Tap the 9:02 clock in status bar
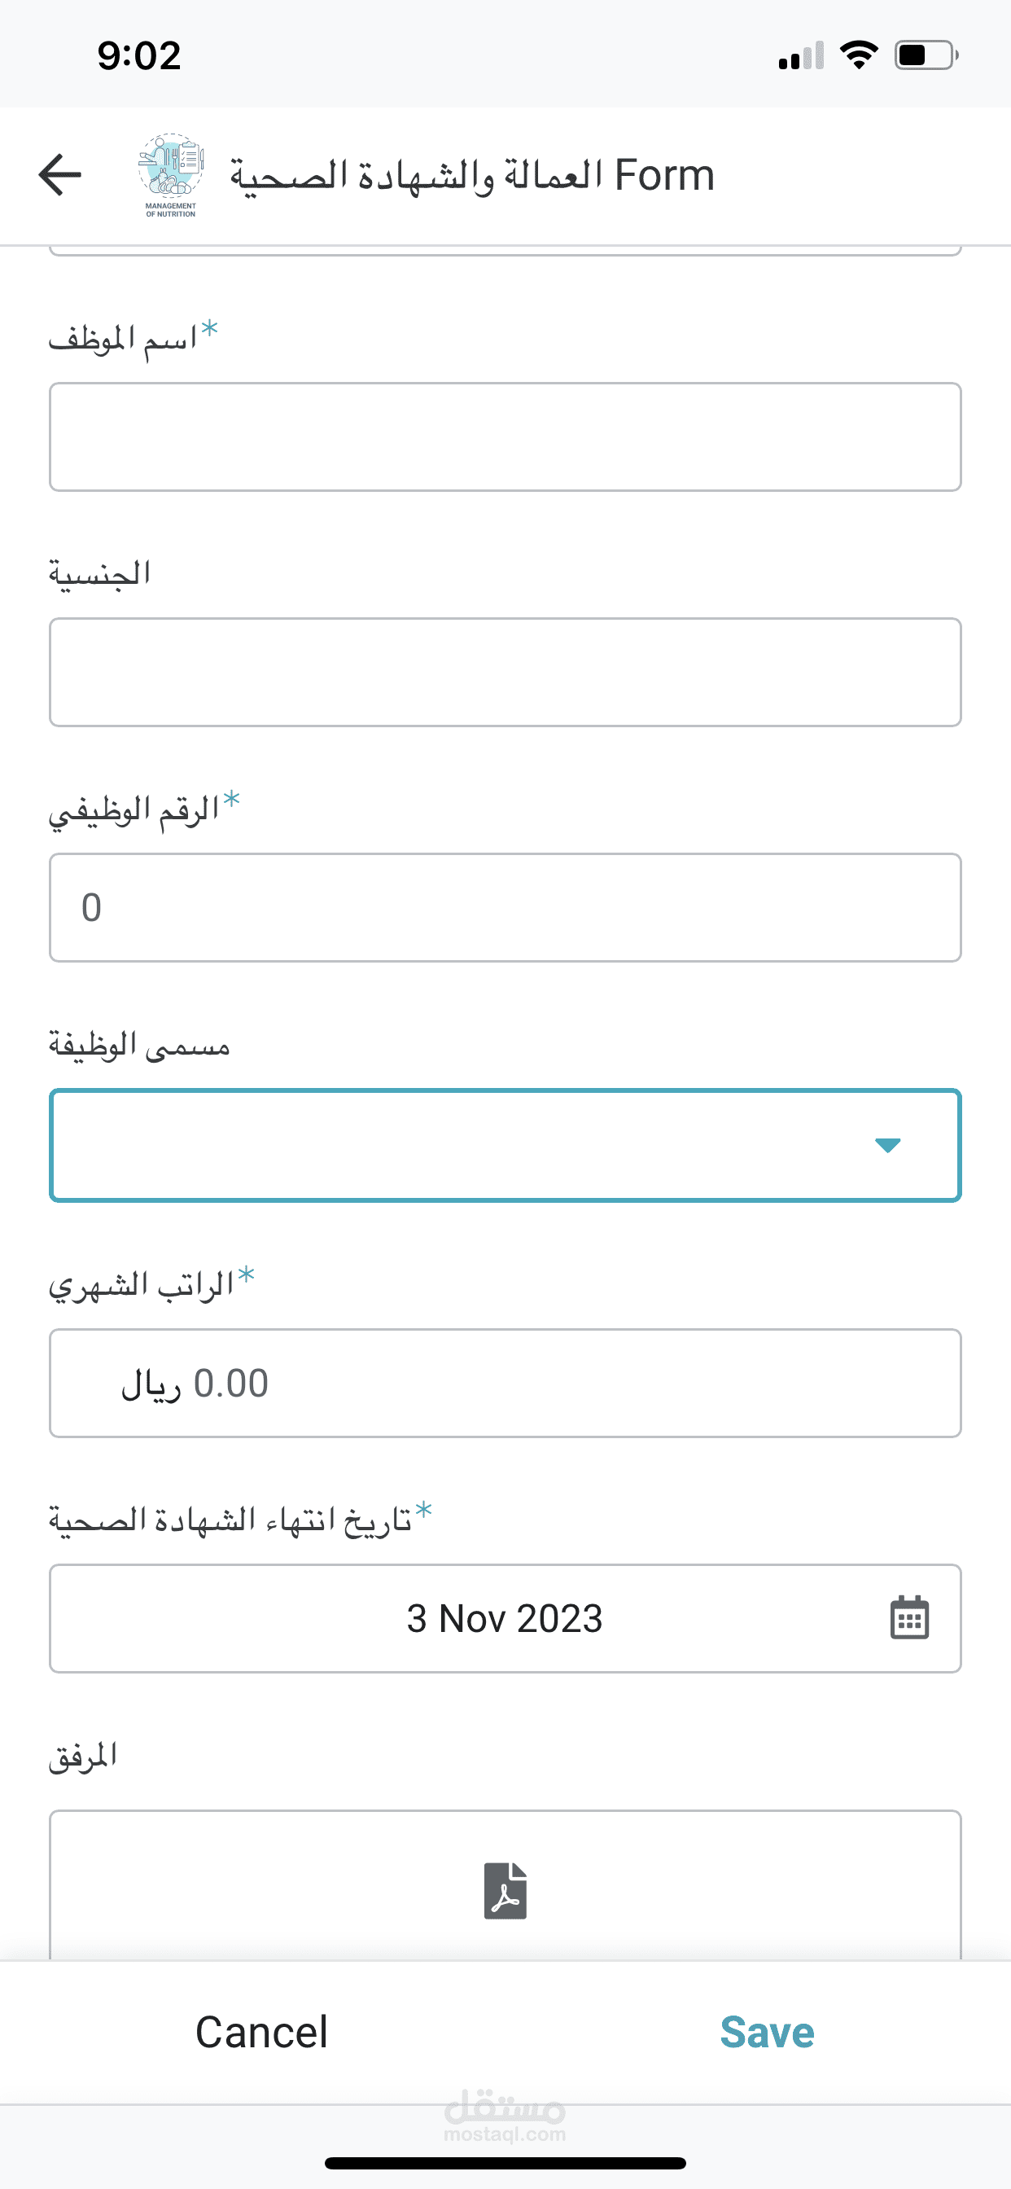 point(139,56)
